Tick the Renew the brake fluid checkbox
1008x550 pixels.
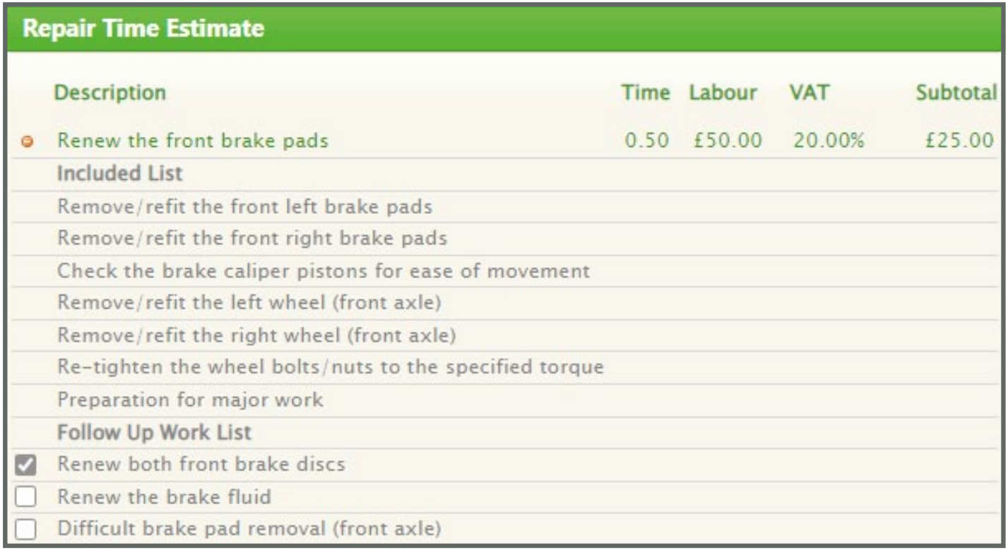tap(25, 497)
